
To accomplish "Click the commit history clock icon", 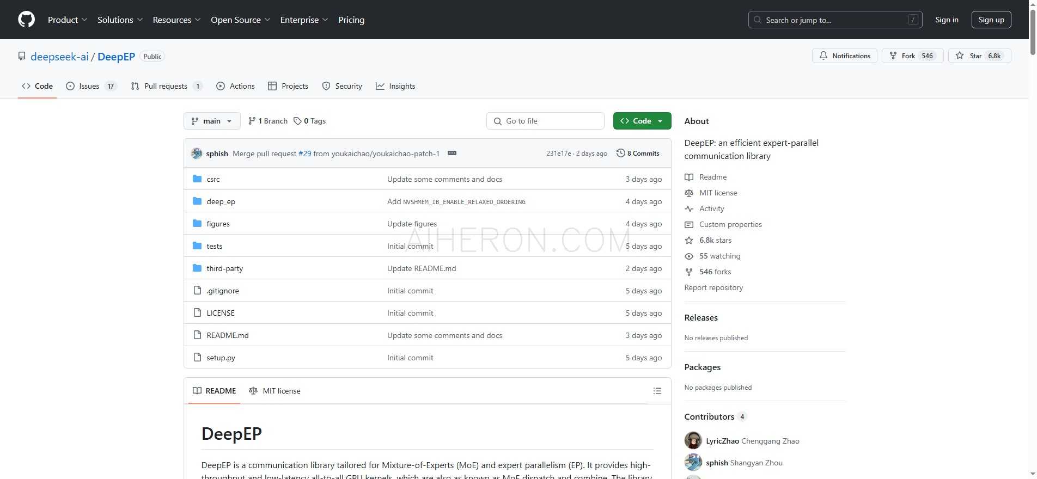I will [620, 153].
